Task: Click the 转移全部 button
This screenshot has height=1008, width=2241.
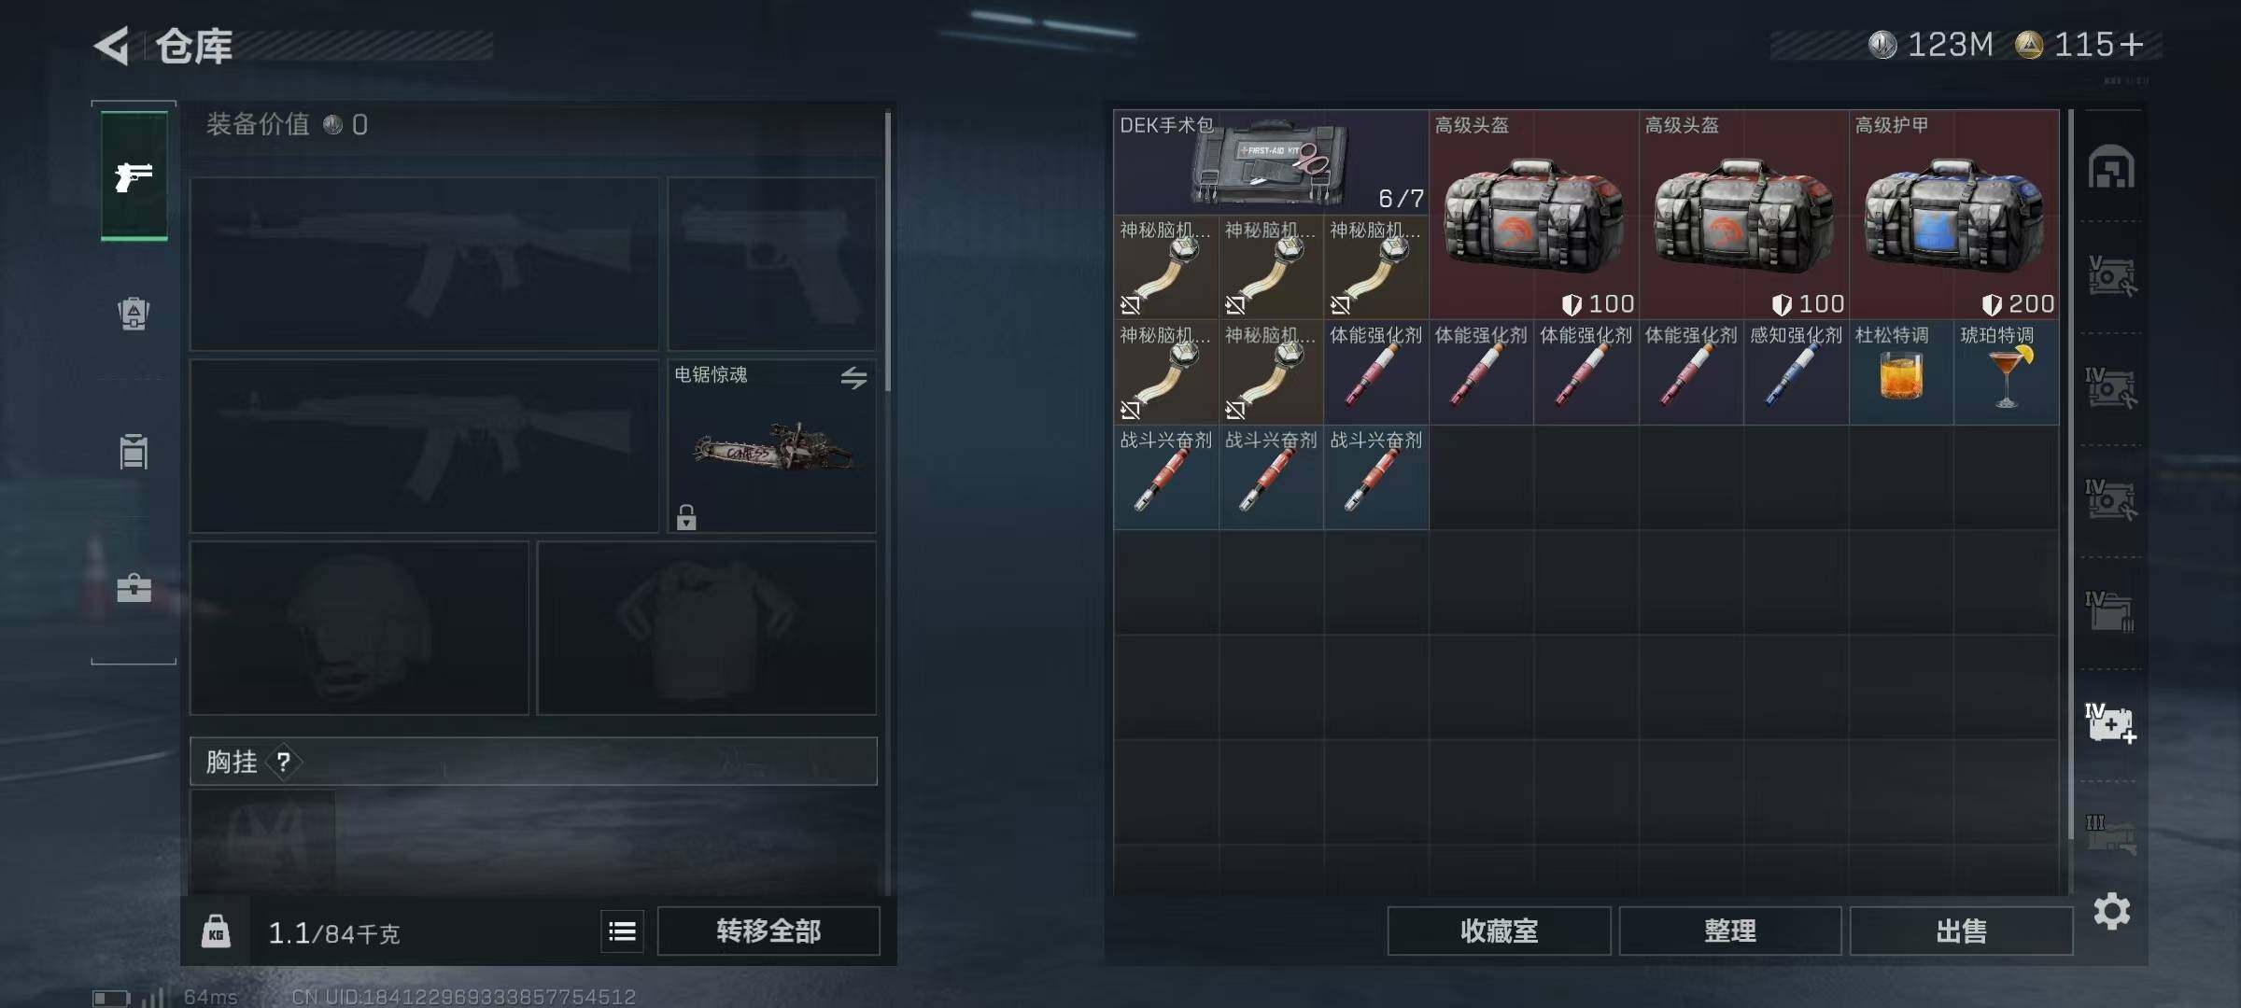Action: (x=768, y=931)
